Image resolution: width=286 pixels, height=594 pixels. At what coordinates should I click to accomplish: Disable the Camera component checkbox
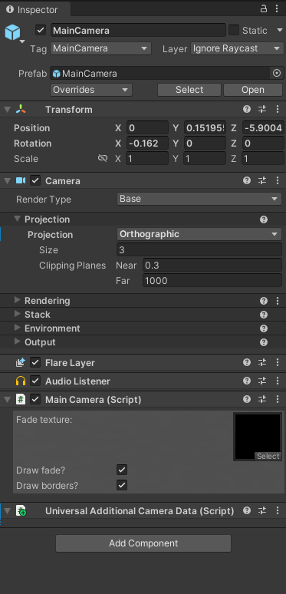[35, 180]
